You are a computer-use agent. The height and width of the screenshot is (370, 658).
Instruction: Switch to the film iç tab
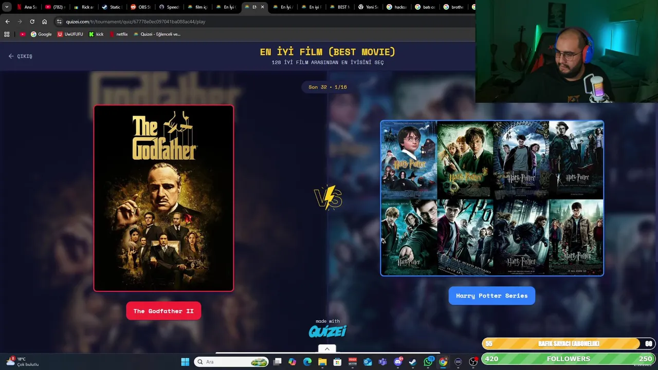point(197,7)
